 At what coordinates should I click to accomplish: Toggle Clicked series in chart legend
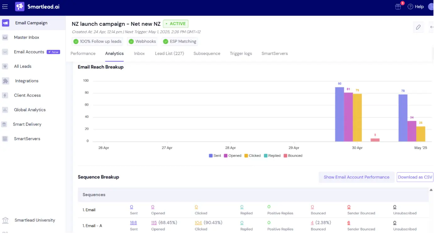(x=253, y=156)
